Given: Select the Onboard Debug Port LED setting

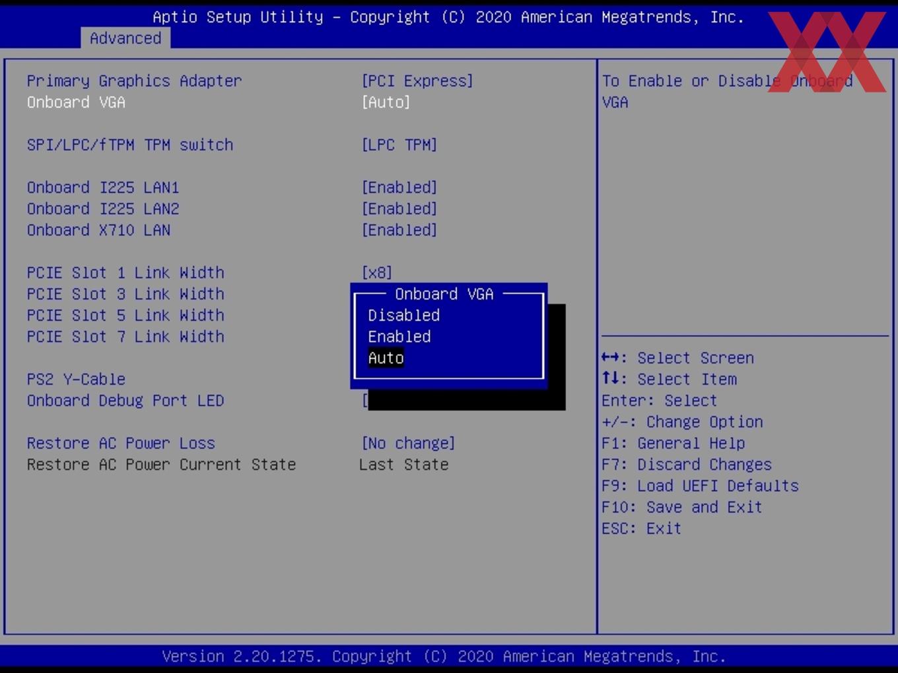Looking at the screenshot, I should 125,401.
